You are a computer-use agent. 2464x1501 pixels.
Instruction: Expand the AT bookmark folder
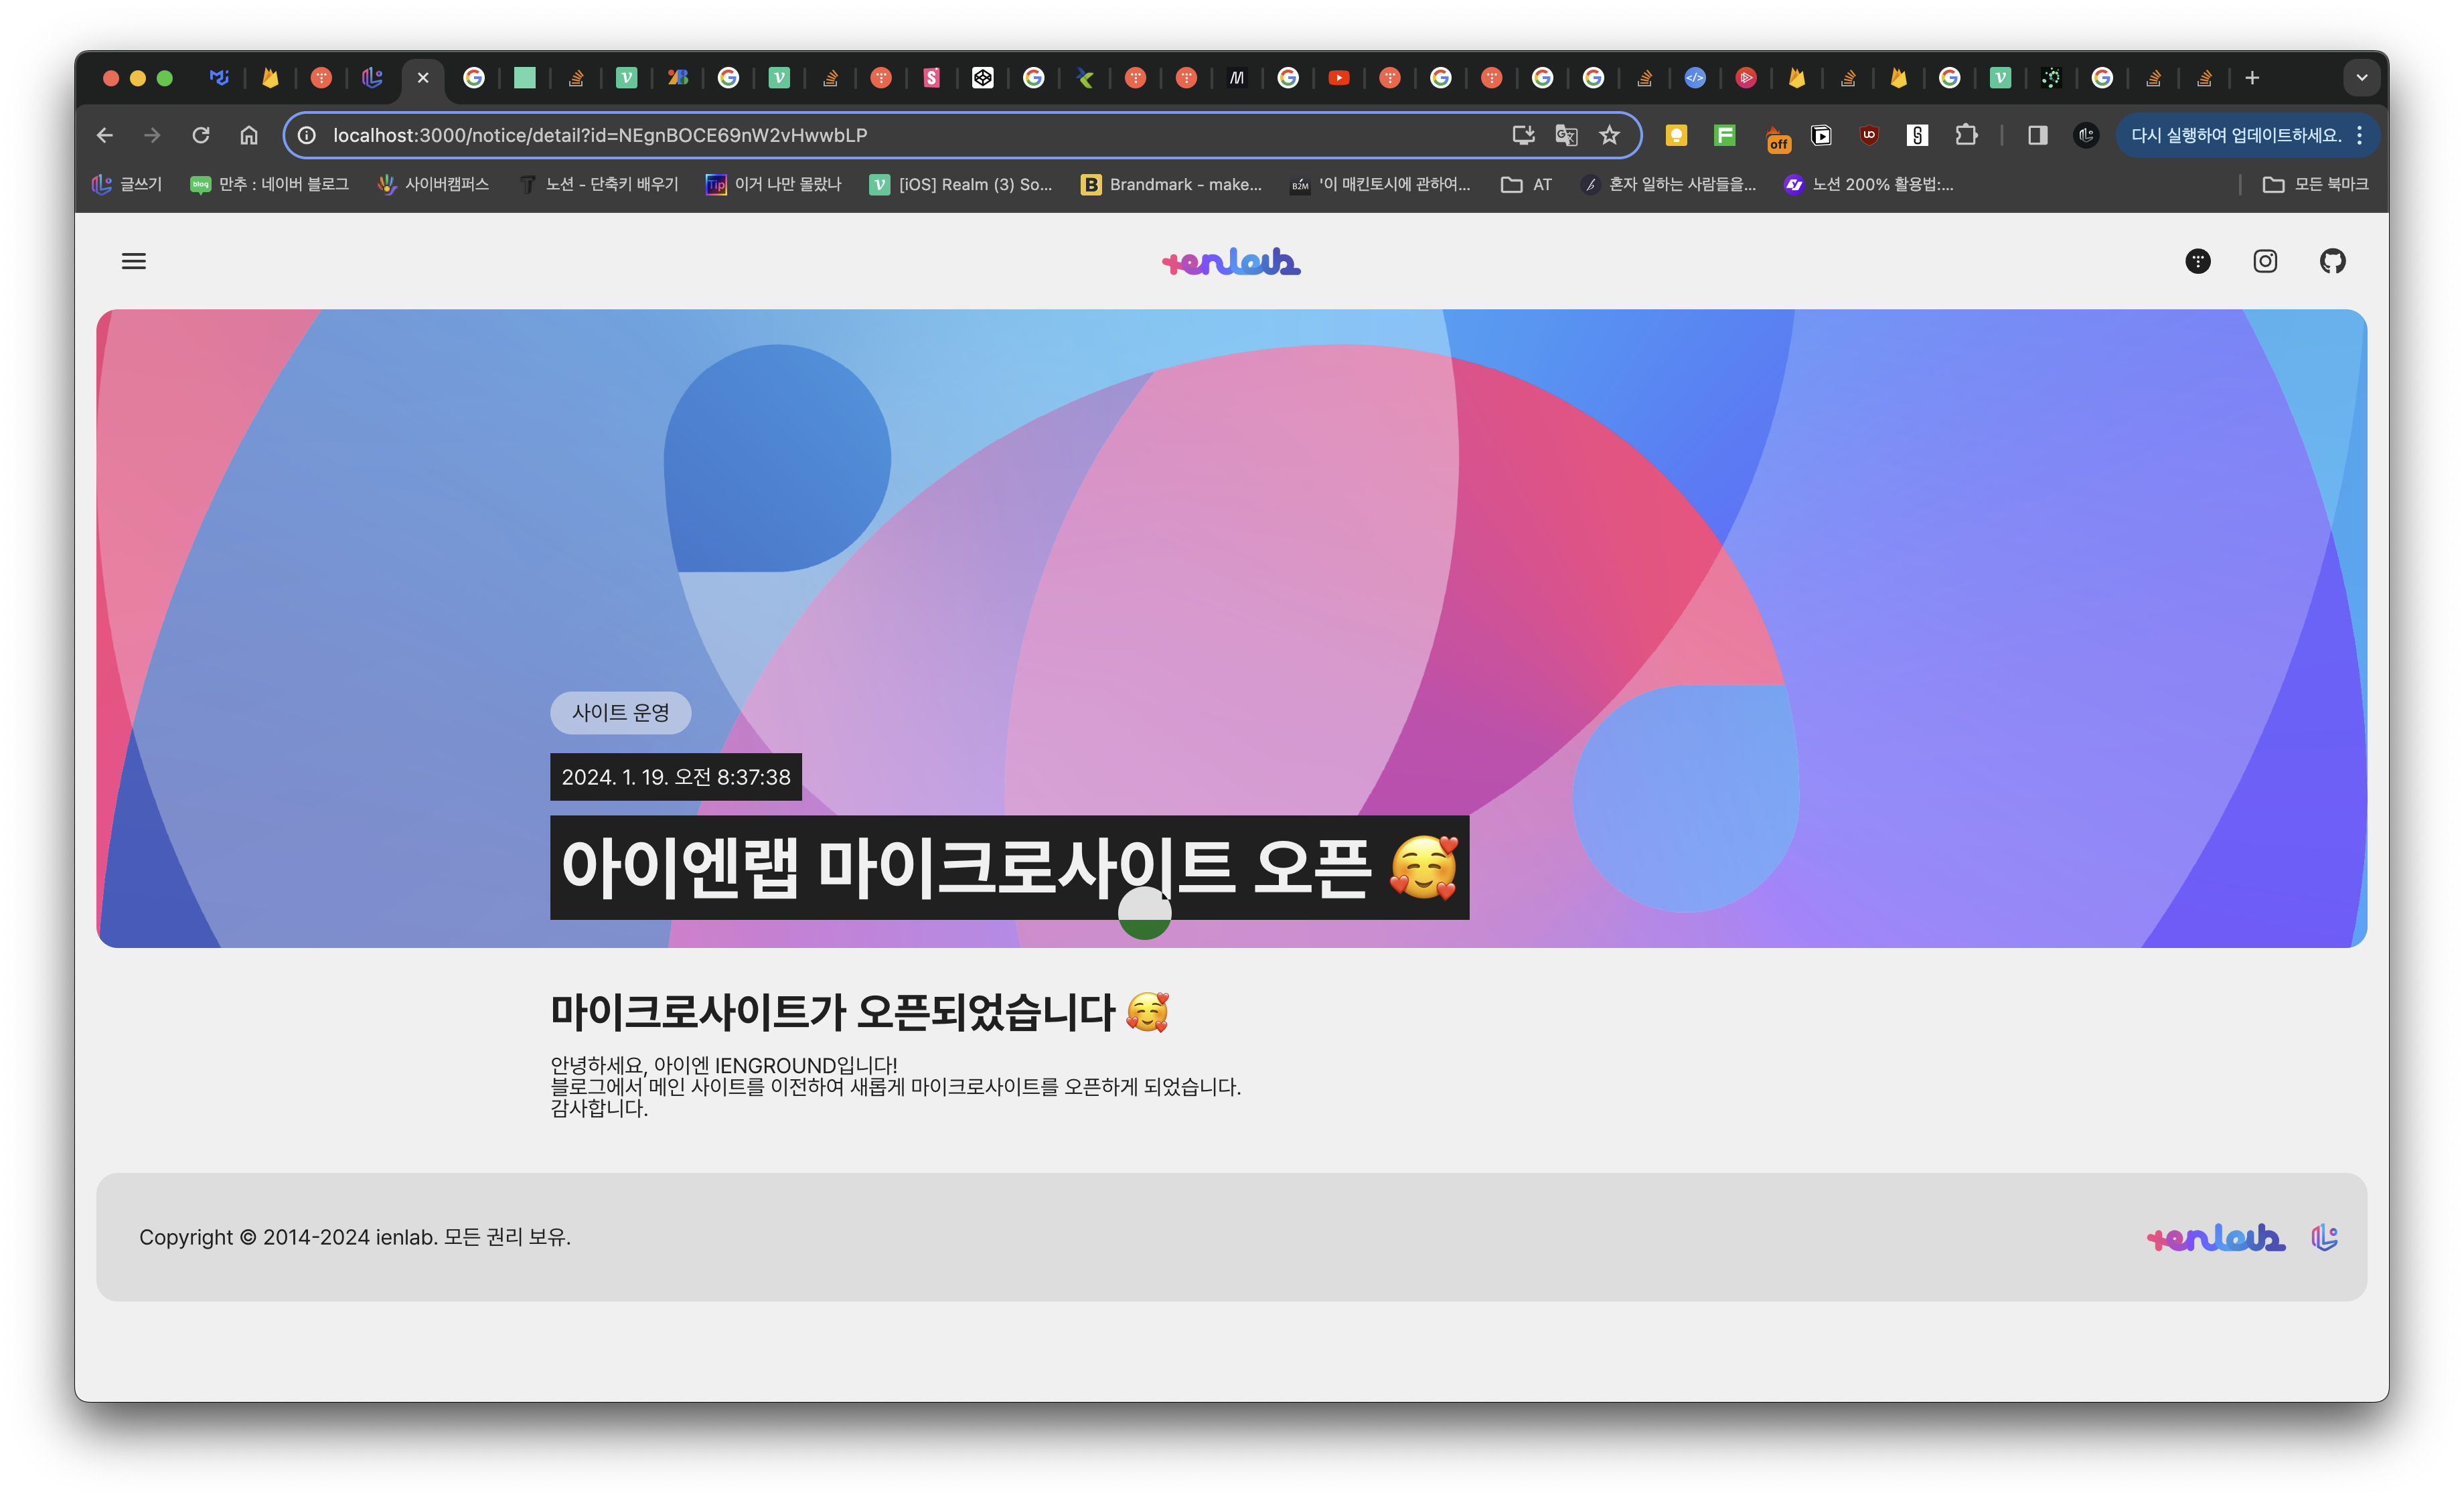[x=1527, y=184]
